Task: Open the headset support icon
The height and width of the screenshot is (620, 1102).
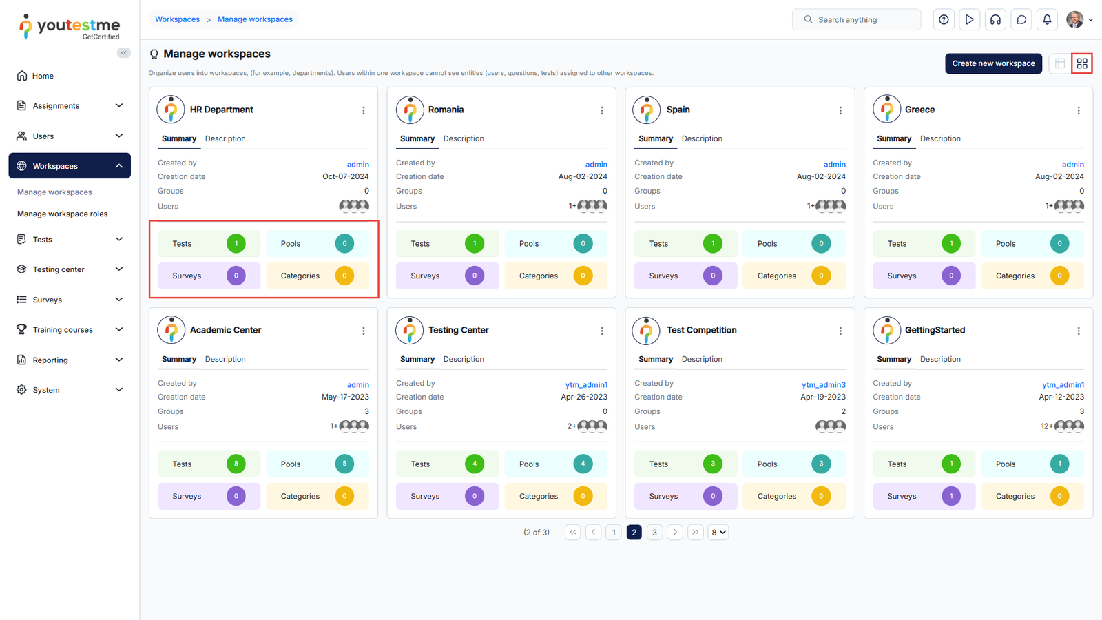Action: pyautogui.click(x=995, y=20)
